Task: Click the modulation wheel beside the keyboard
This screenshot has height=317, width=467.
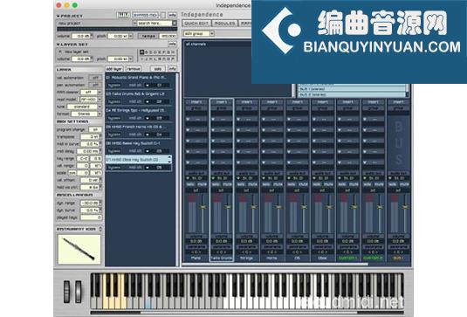Action: coord(78,292)
